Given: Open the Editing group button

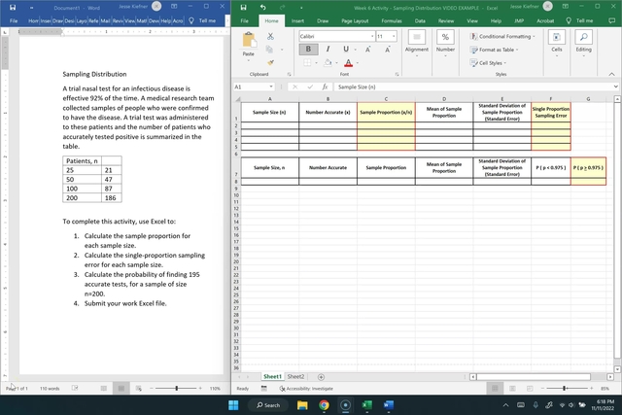Looking at the screenshot, I should [583, 44].
